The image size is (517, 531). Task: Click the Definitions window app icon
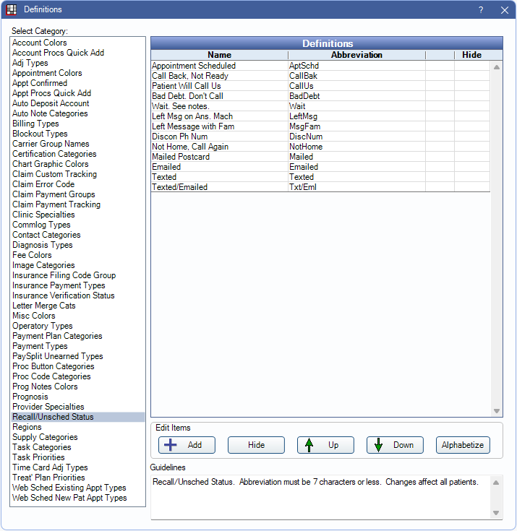[12, 10]
